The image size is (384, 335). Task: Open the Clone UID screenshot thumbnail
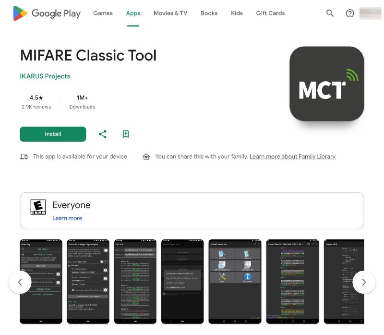pos(88,282)
